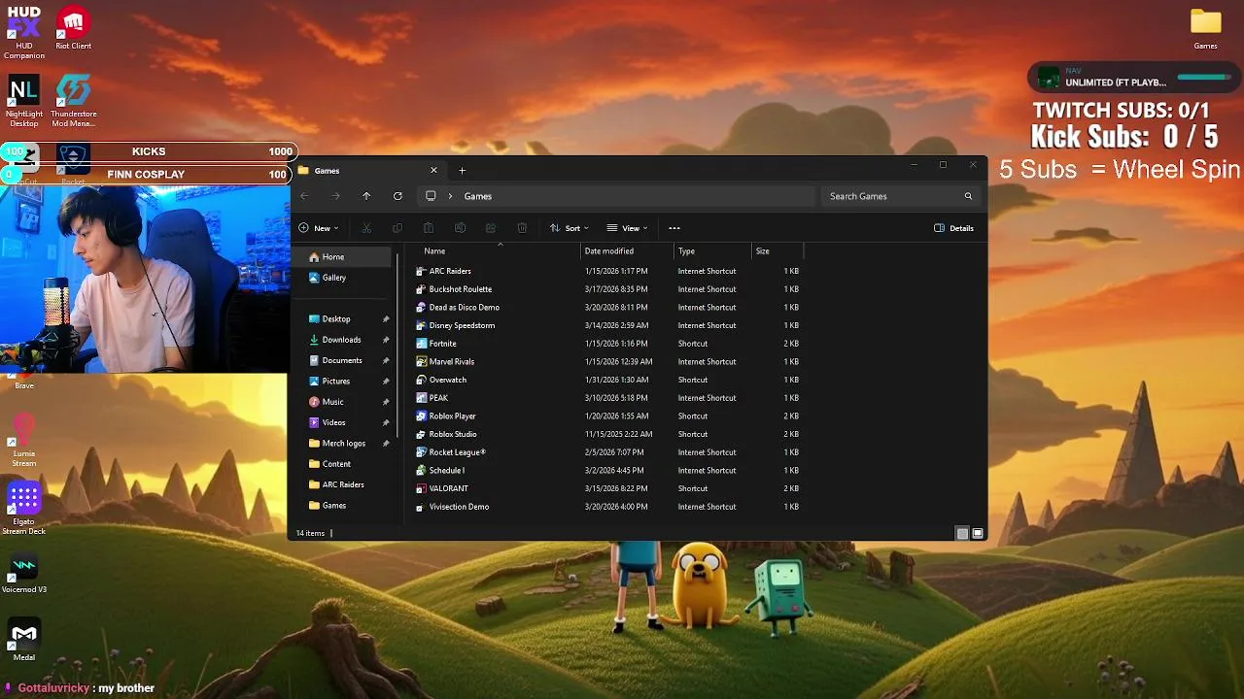Launch Thunderstore Mod Manager desktop icon
Image resolution: width=1244 pixels, height=699 pixels.
[73, 100]
